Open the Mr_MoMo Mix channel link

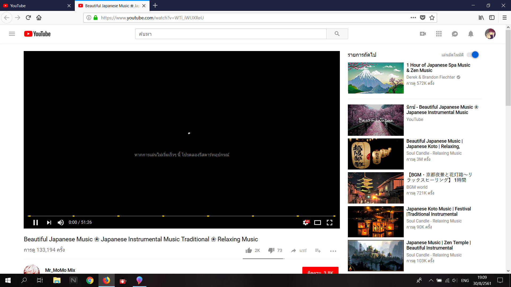coord(60,270)
